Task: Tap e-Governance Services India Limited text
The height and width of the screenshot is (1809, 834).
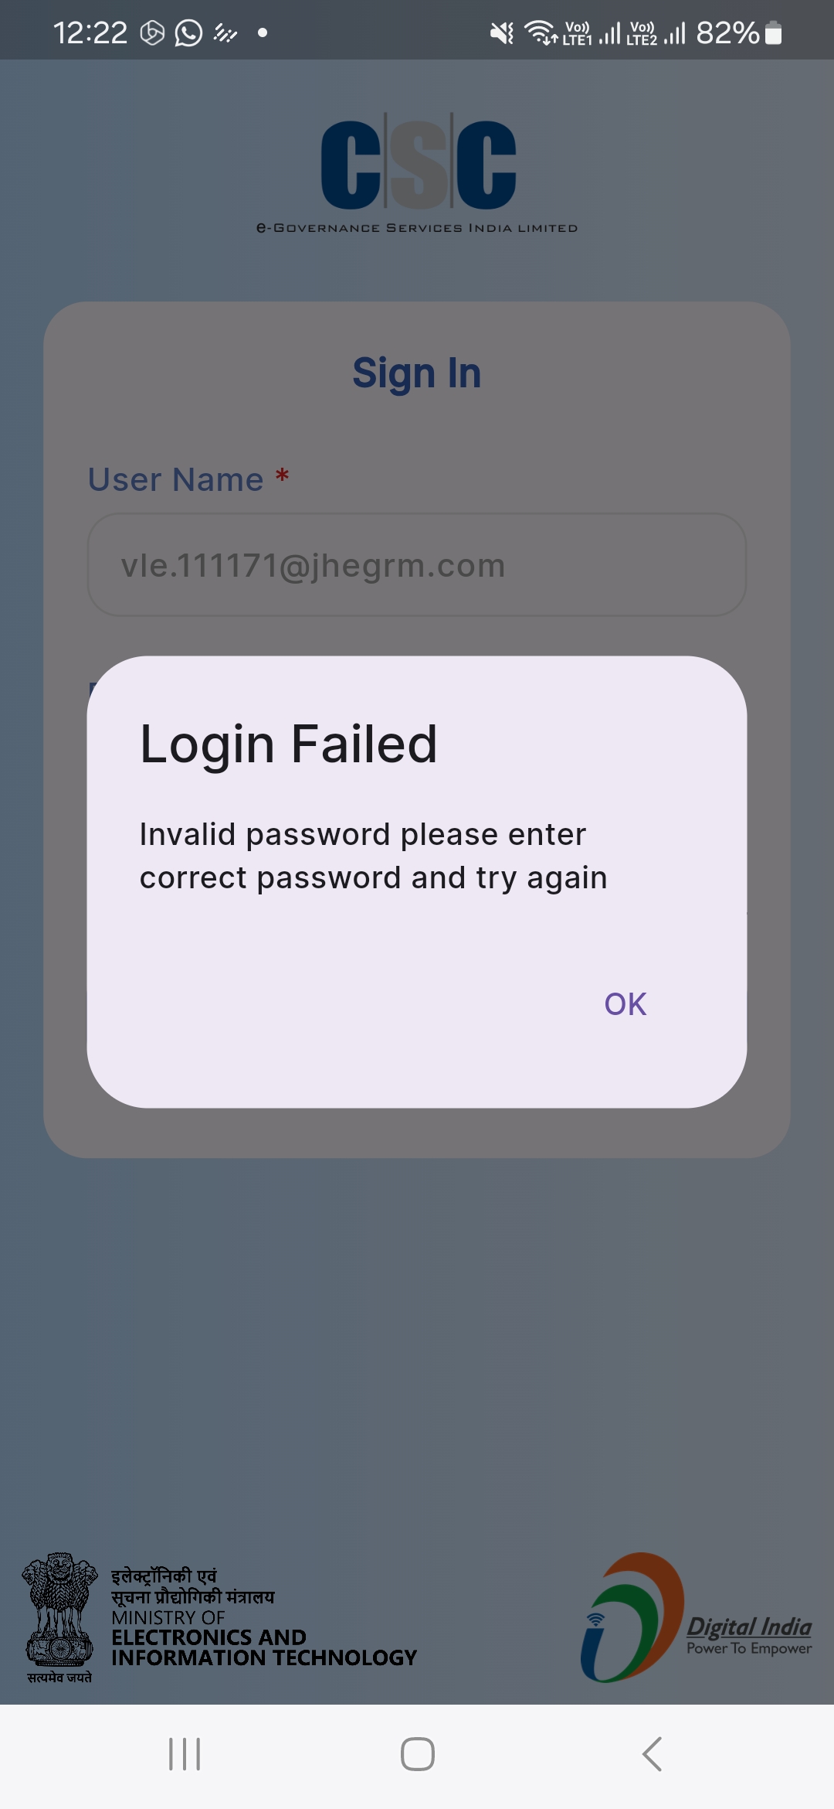Action: coord(417,228)
